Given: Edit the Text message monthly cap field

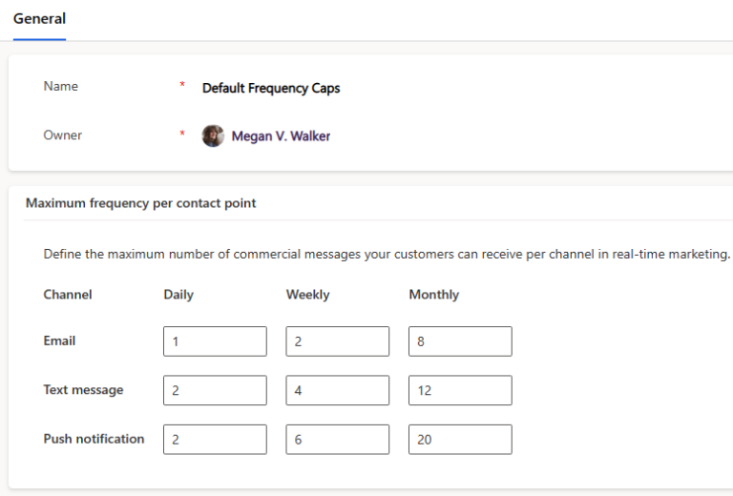Looking at the screenshot, I should click(460, 390).
